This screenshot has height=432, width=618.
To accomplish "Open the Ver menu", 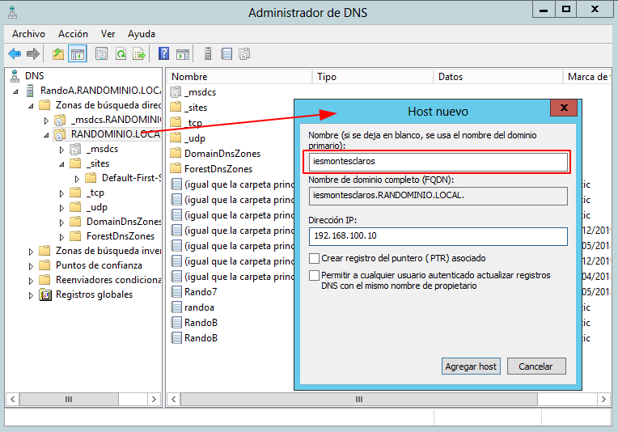I will [x=108, y=34].
